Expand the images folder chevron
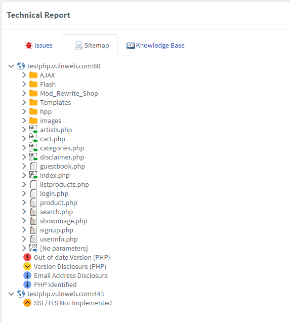Screen dimensions: 290x322 pyautogui.click(x=24, y=120)
